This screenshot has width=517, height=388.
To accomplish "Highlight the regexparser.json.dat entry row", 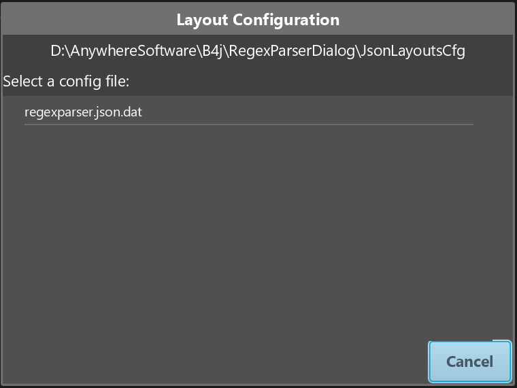I will click(x=249, y=112).
